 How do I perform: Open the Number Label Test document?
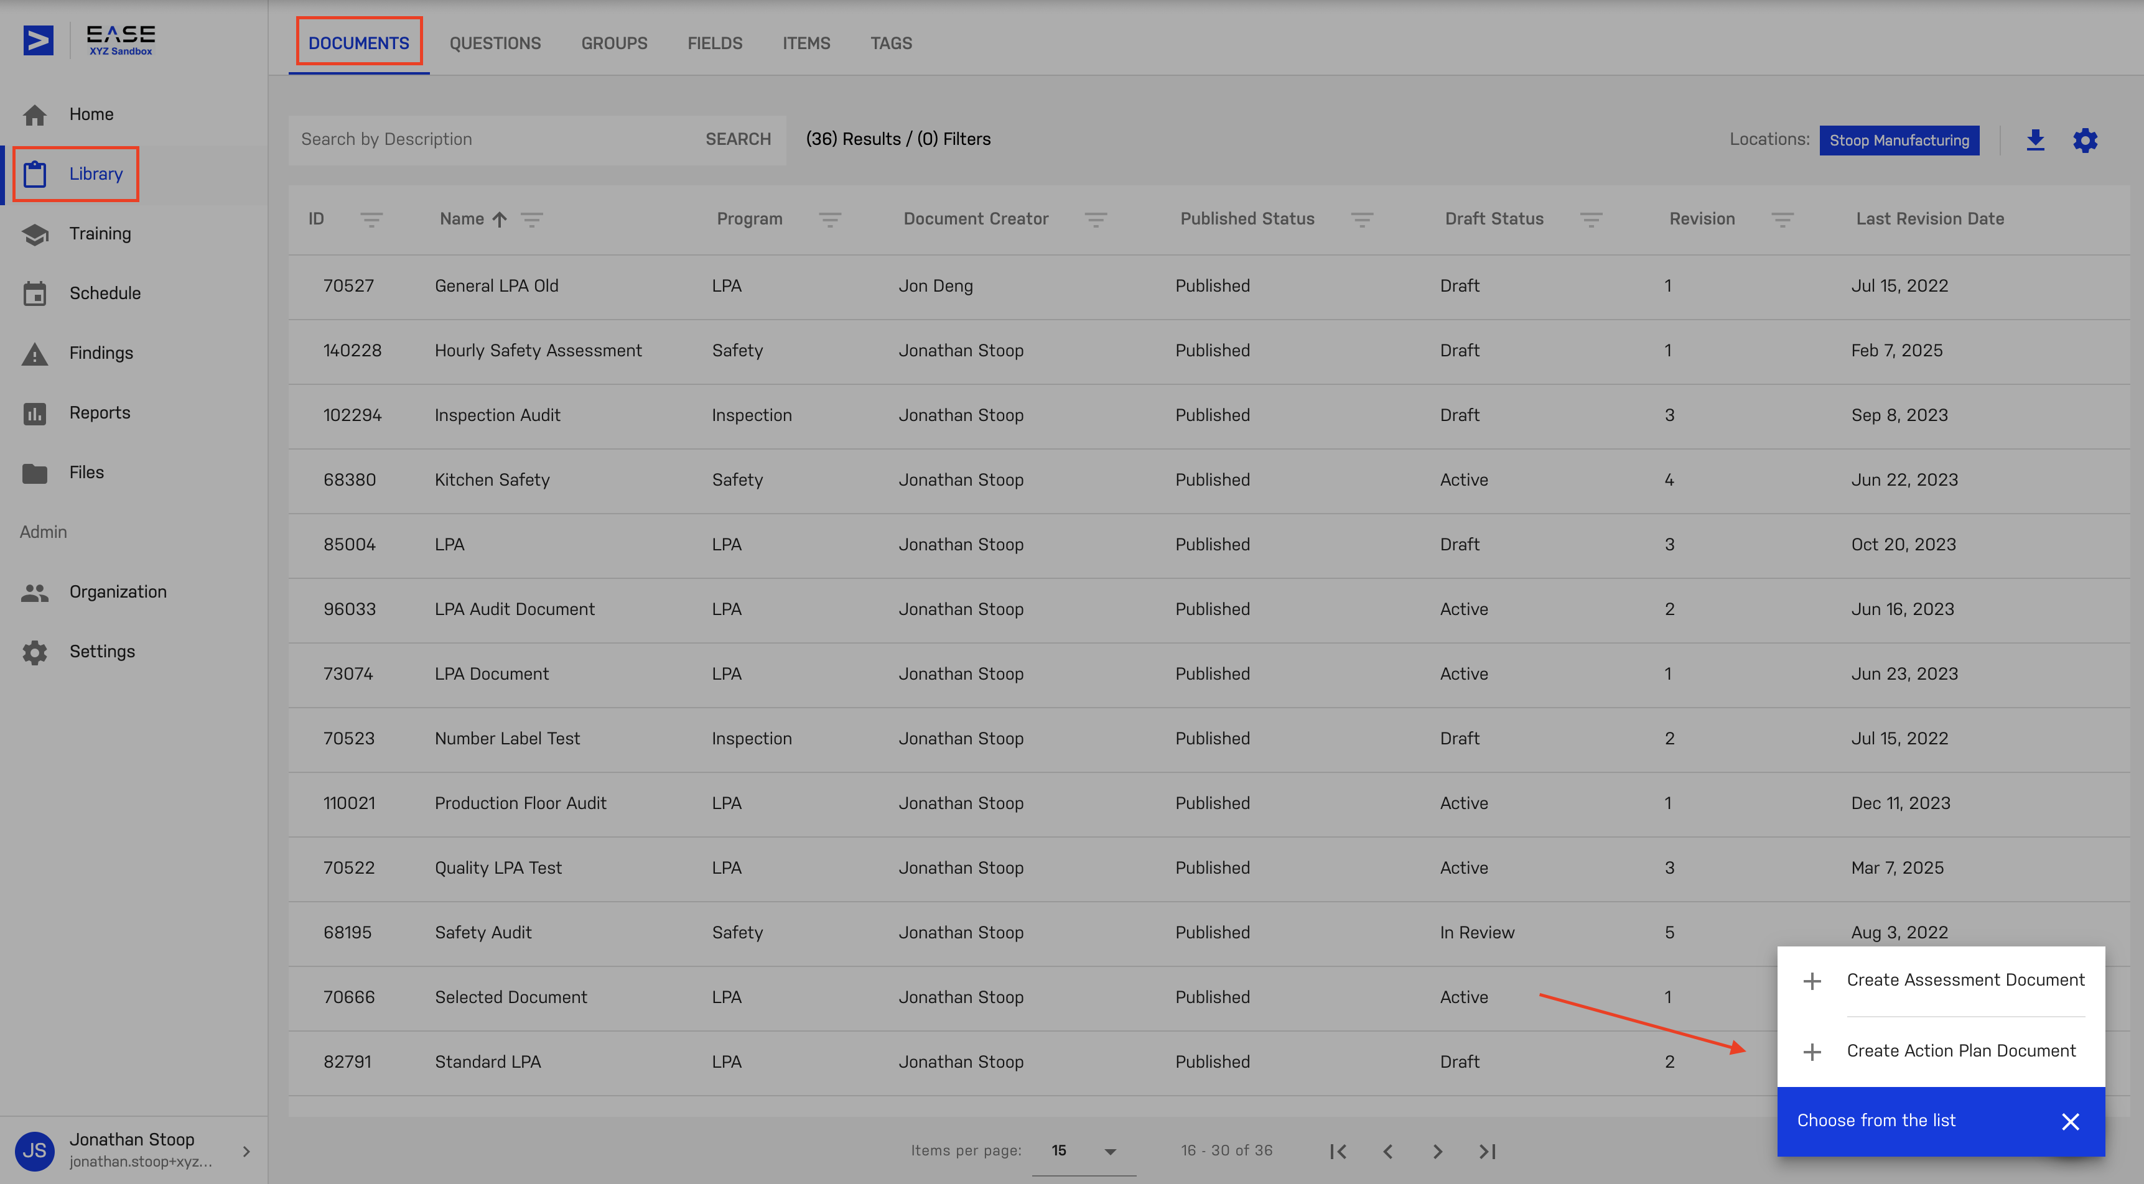click(x=507, y=739)
